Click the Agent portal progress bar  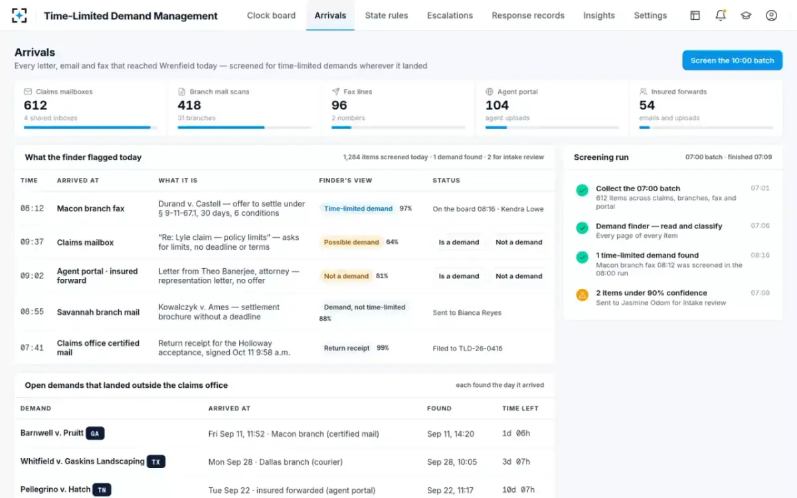point(552,127)
